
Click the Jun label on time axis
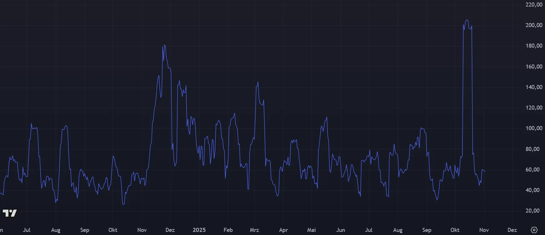341,230
